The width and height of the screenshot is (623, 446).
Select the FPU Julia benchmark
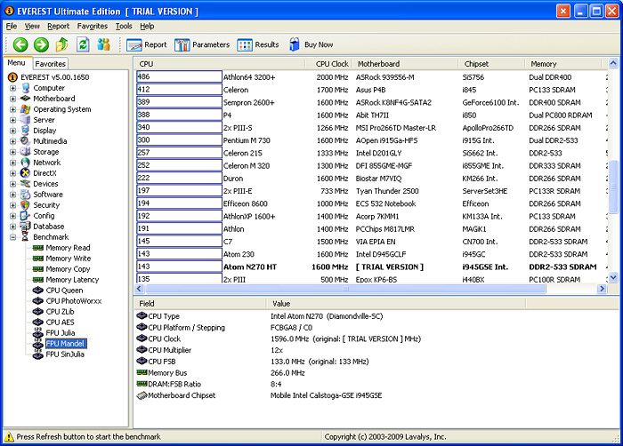coord(61,333)
